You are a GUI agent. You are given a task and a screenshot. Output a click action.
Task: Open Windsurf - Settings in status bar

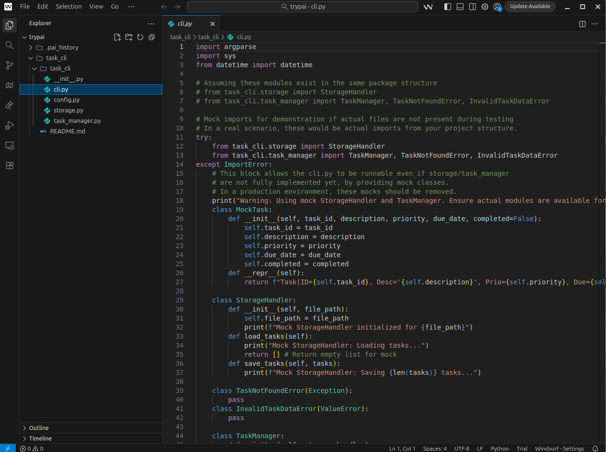pos(559,449)
